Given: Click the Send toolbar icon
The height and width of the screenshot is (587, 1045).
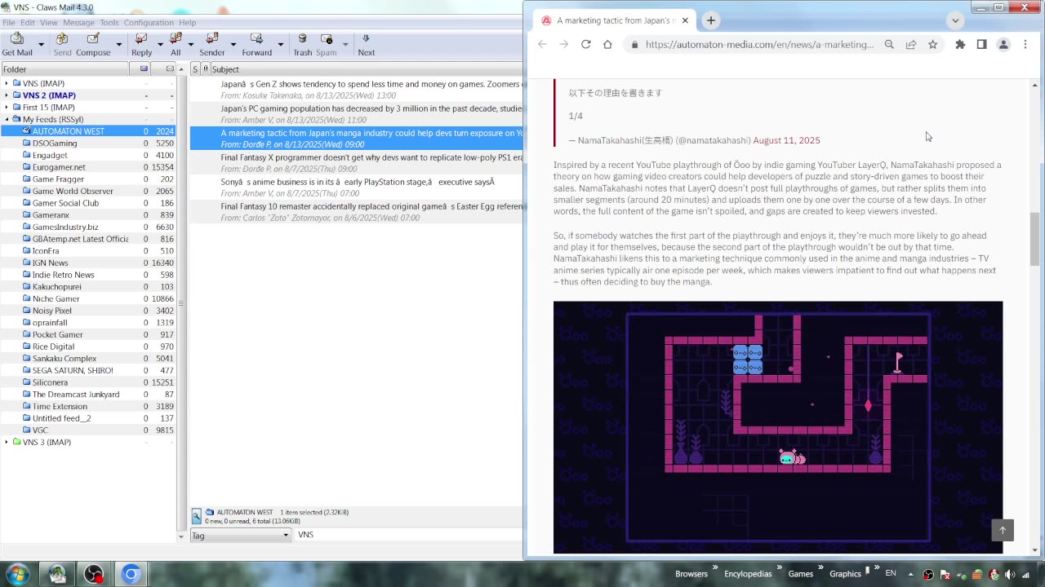Looking at the screenshot, I should 62,44.
